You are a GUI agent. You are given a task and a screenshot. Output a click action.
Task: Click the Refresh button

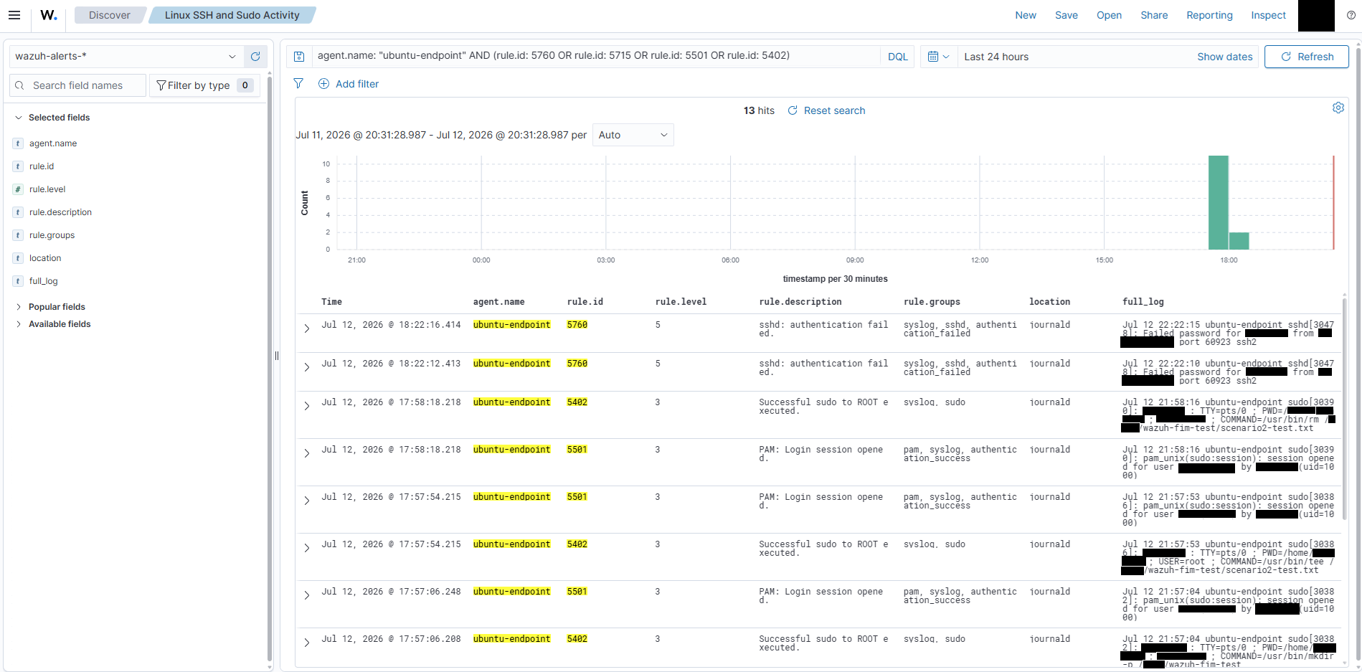pos(1306,57)
